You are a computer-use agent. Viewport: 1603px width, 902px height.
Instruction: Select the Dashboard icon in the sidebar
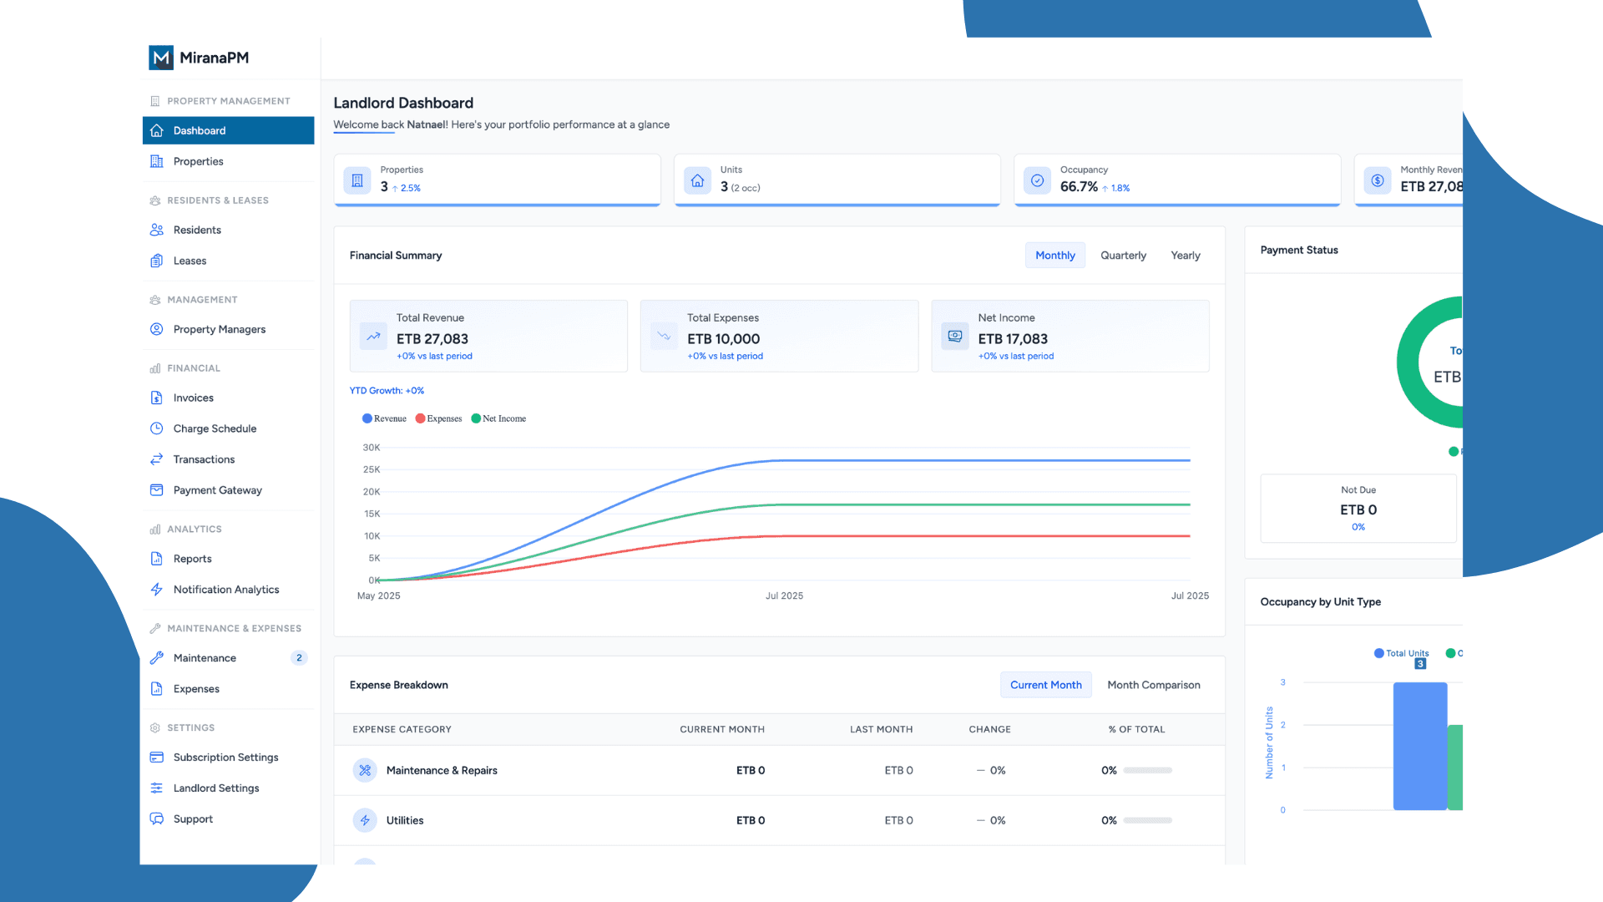[157, 130]
